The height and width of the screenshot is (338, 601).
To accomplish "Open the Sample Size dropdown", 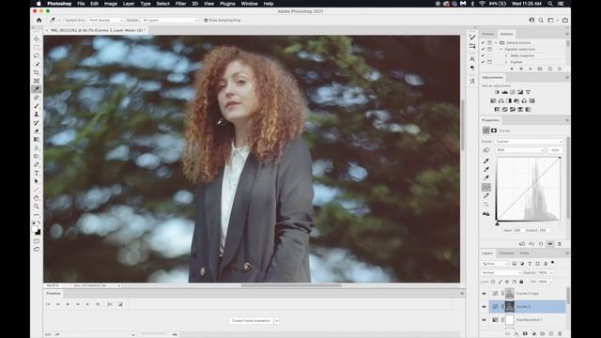I will tap(105, 20).
